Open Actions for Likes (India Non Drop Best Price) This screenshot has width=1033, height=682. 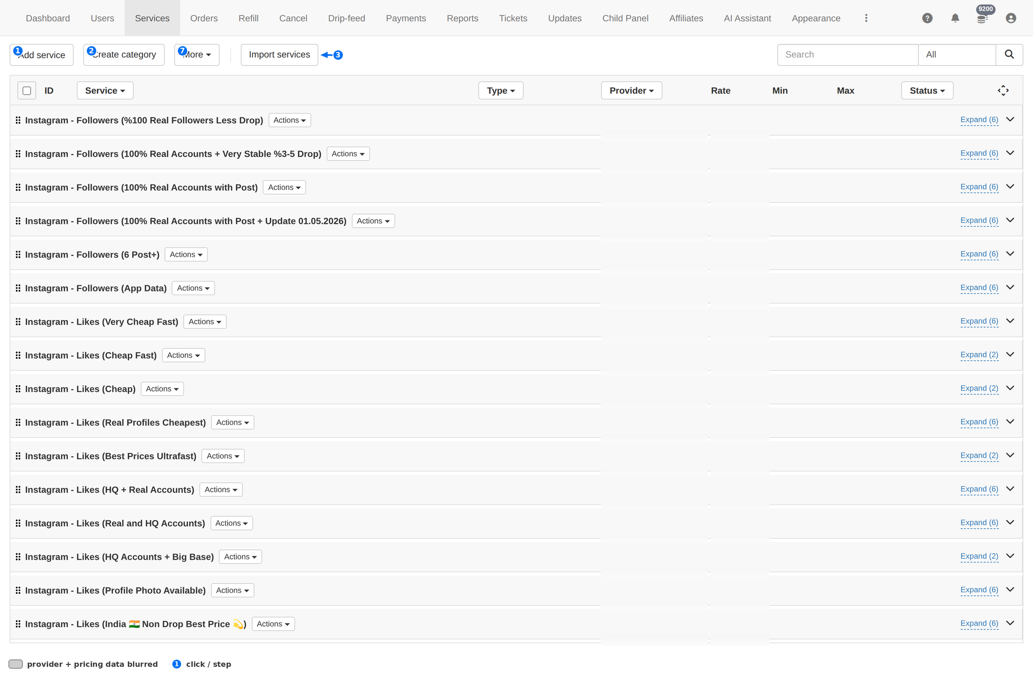(273, 624)
